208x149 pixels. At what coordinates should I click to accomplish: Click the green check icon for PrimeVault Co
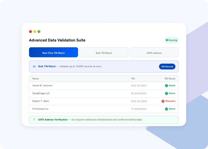pyautogui.click(x=166, y=109)
